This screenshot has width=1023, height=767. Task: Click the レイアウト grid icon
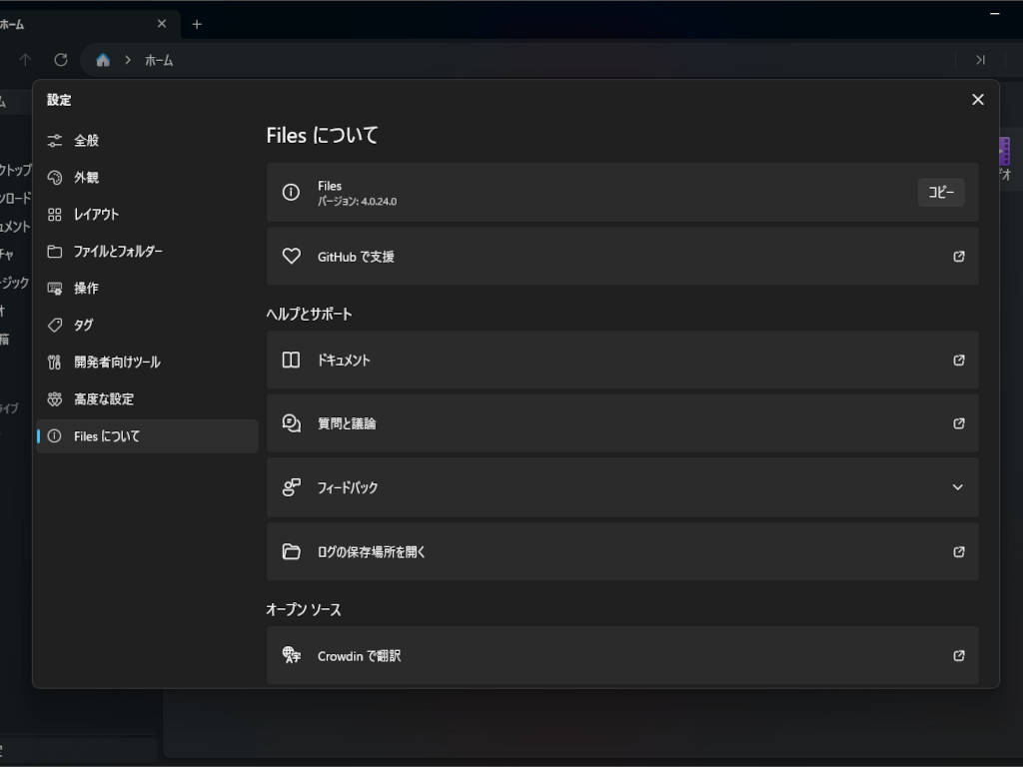55,215
